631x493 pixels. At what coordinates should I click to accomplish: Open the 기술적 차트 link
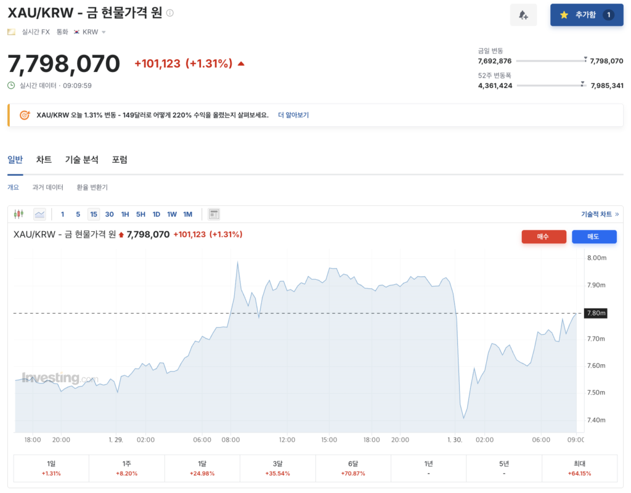click(x=599, y=214)
